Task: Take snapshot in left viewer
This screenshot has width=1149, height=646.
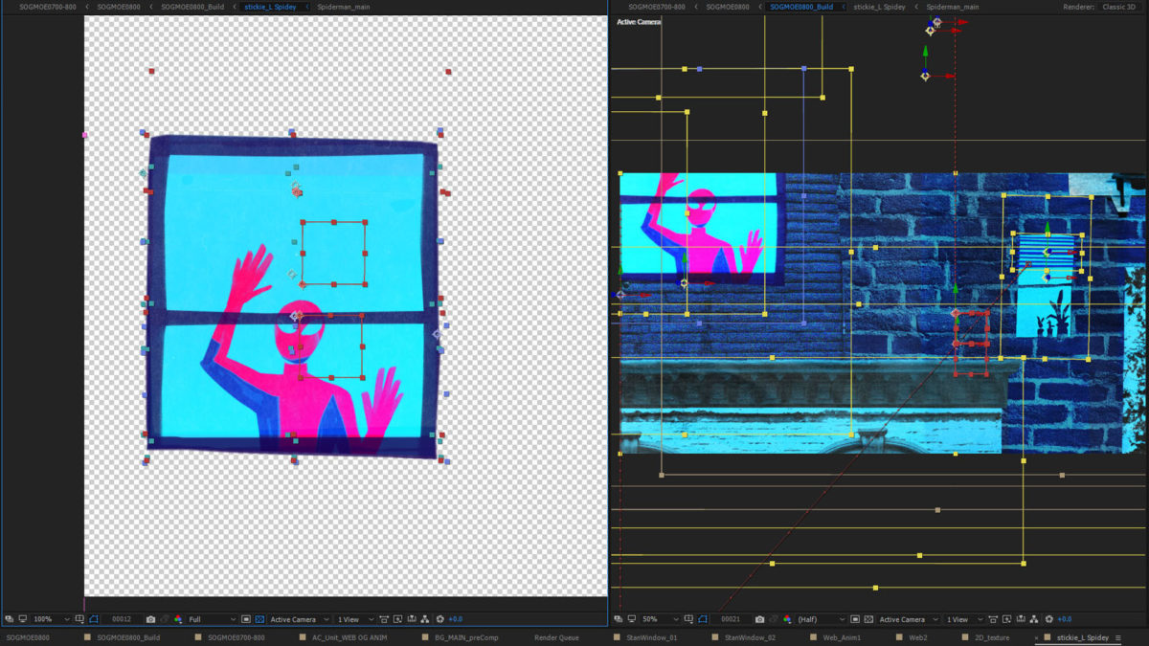Action: coord(150,619)
